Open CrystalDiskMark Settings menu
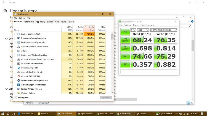Screen dimensions: 207x116 click(x=128, y=25)
